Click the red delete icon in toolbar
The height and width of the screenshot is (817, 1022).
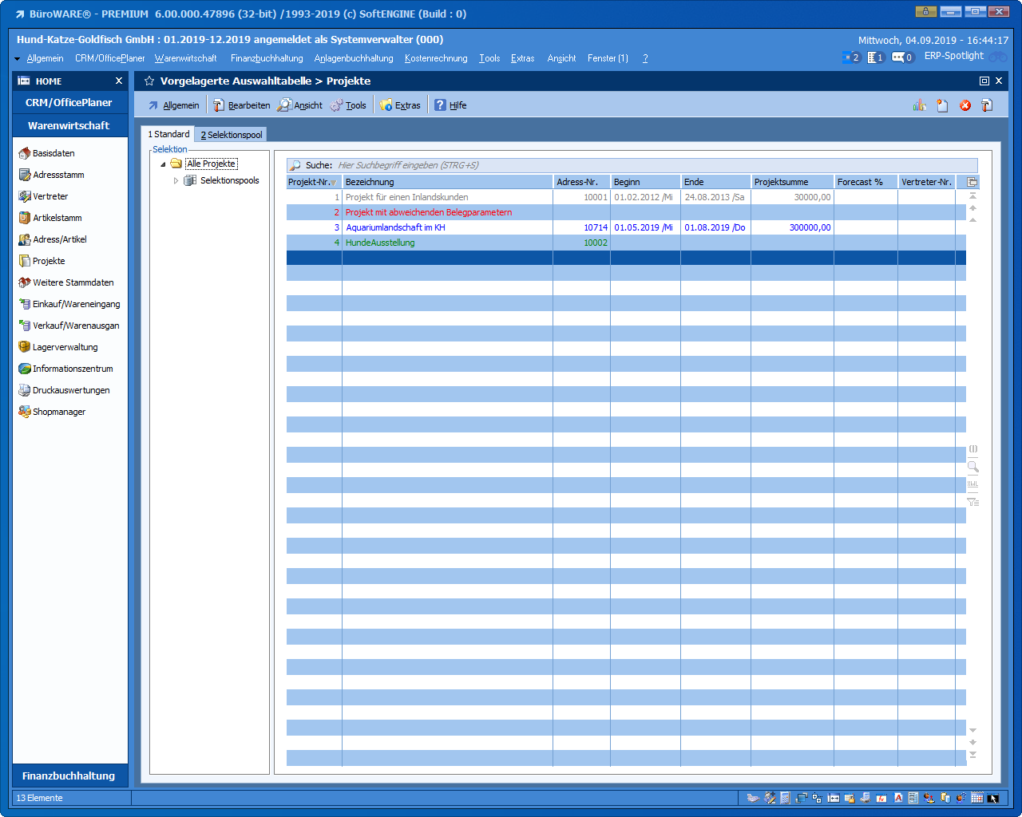965,105
